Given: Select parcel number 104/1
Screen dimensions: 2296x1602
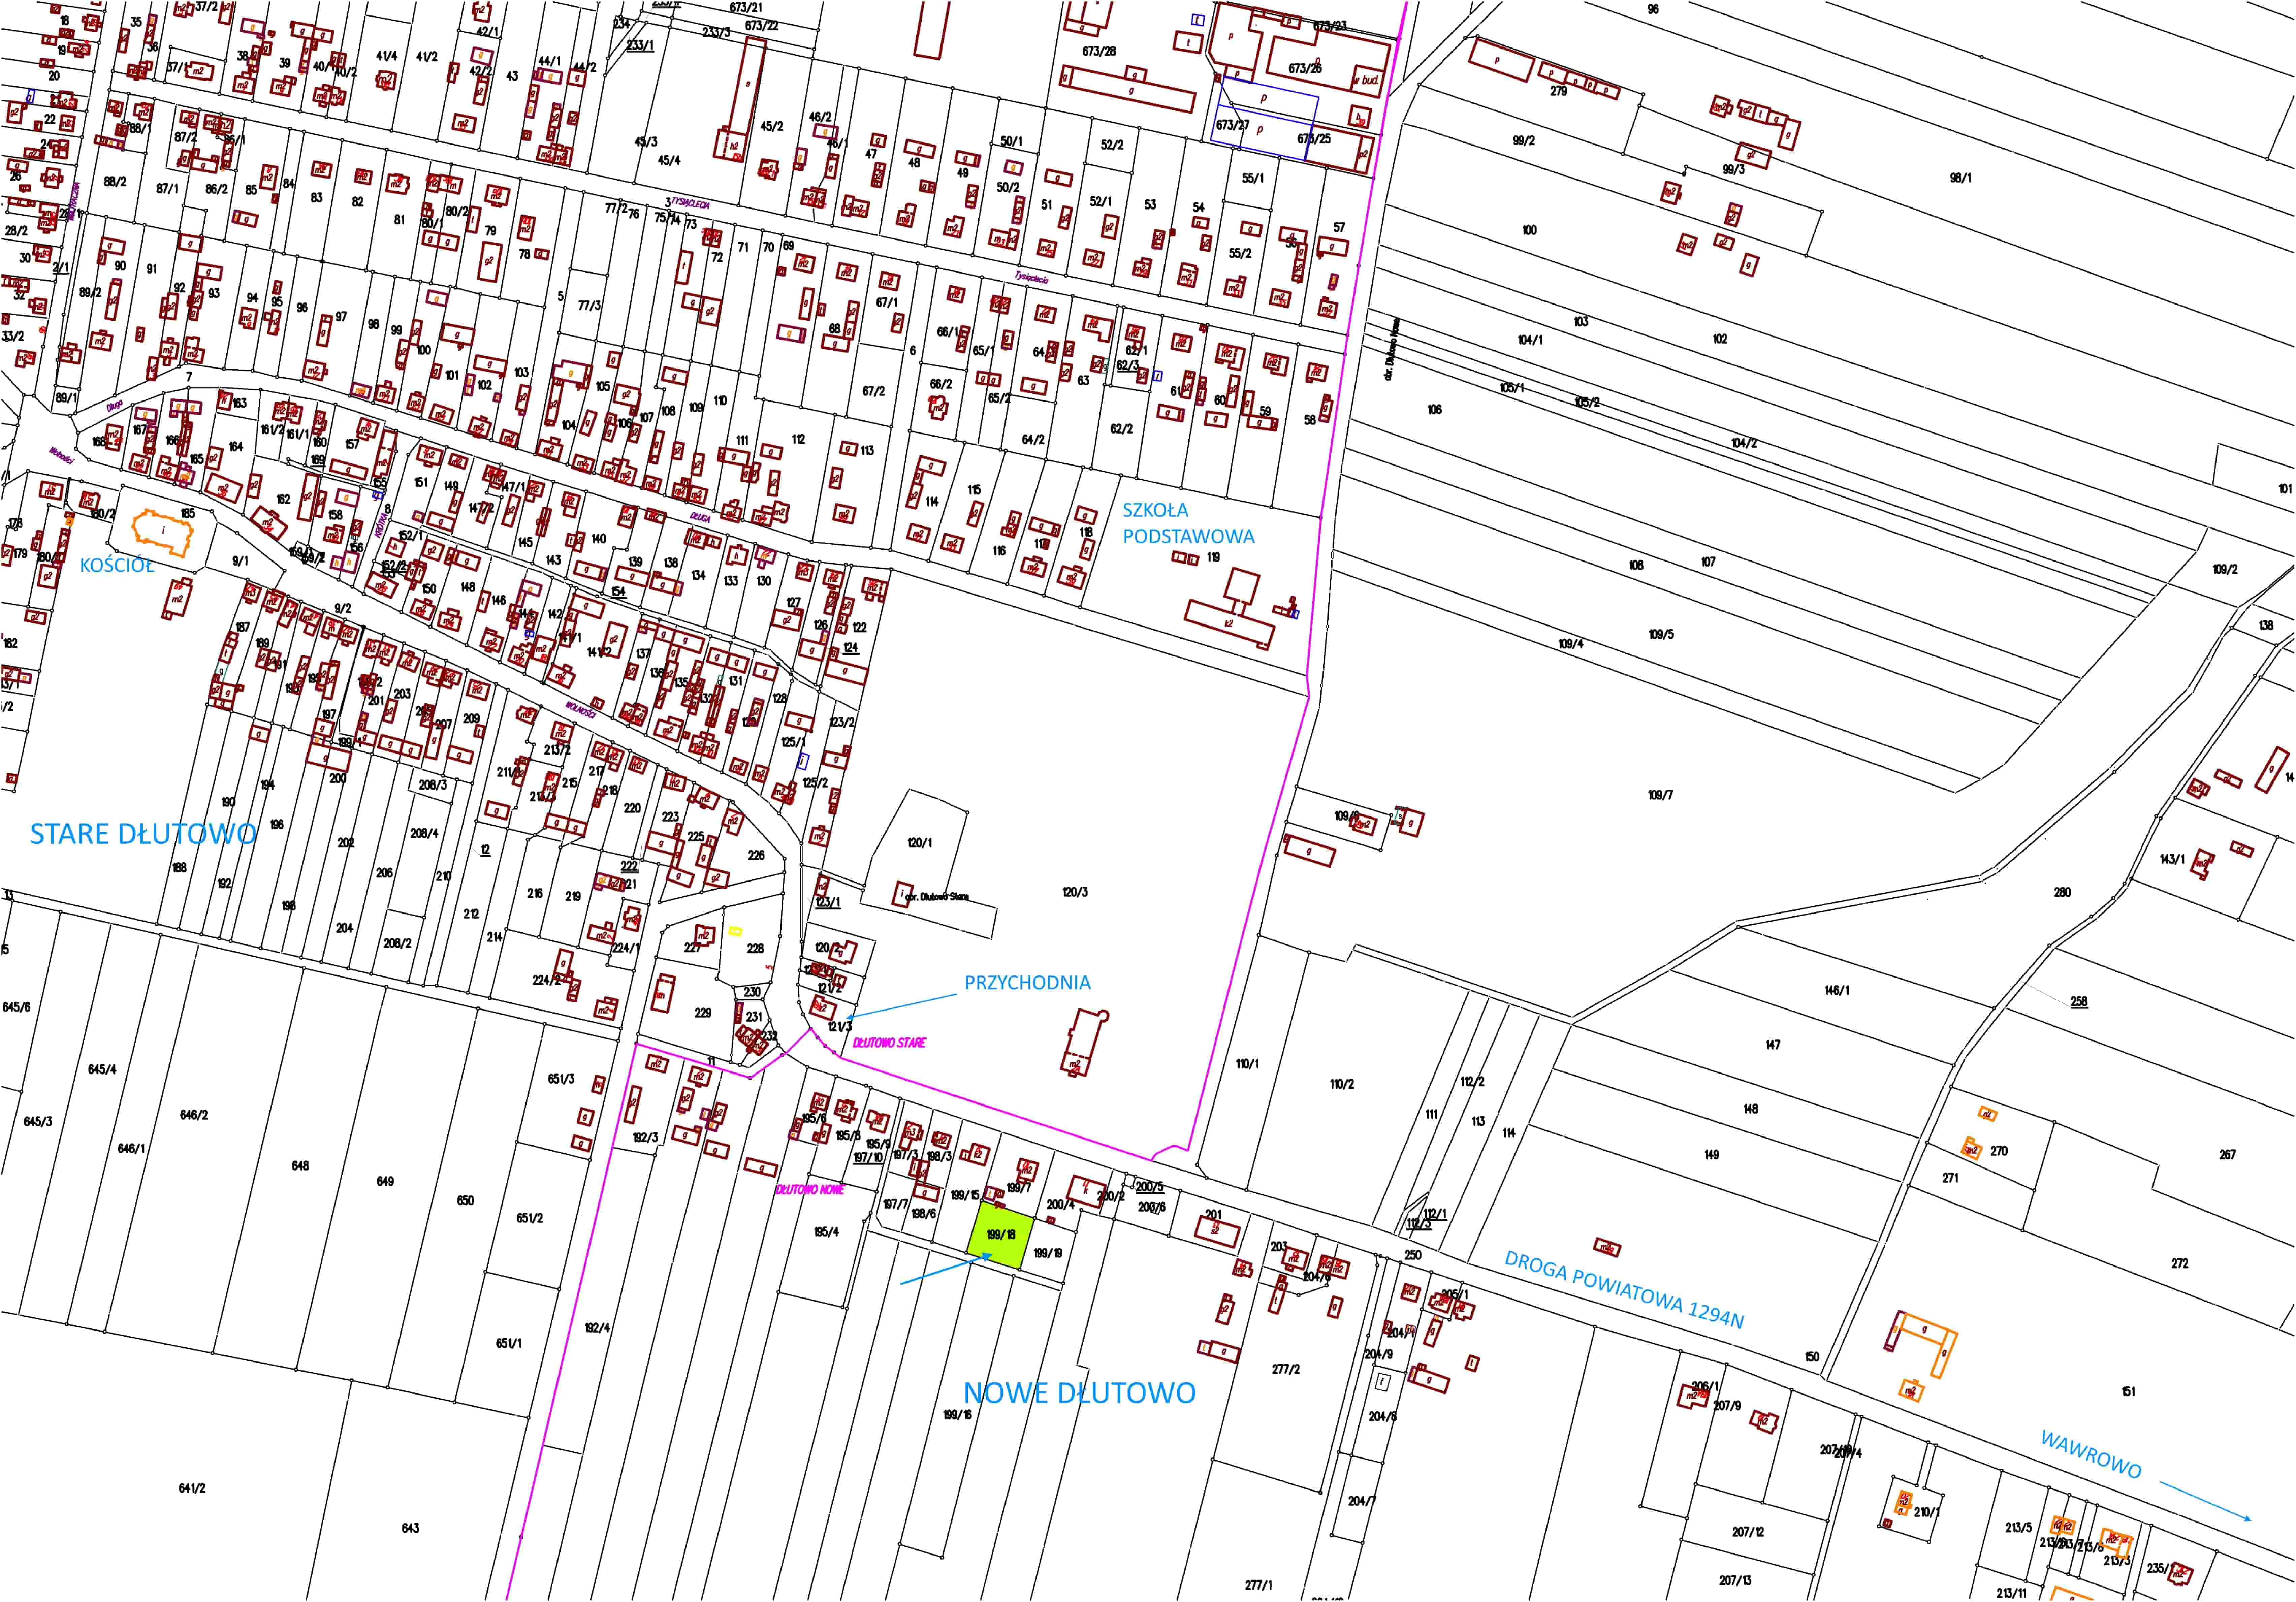Looking at the screenshot, I should pyautogui.click(x=1530, y=340).
